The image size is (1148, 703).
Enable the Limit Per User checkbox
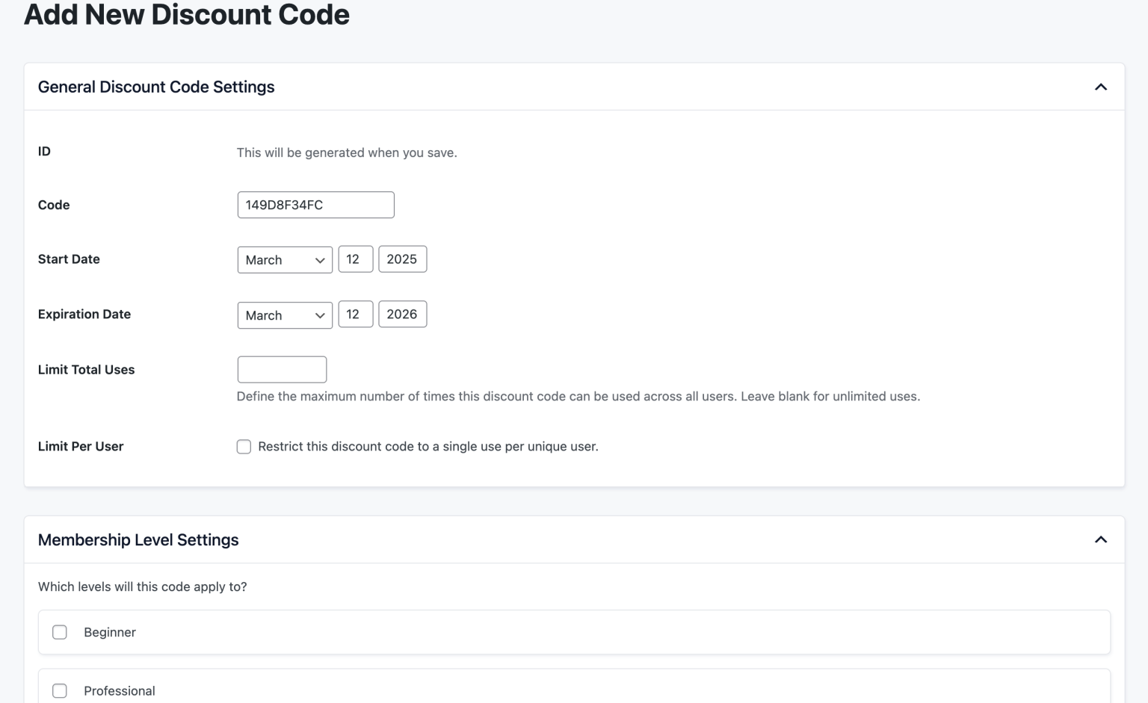pos(244,447)
